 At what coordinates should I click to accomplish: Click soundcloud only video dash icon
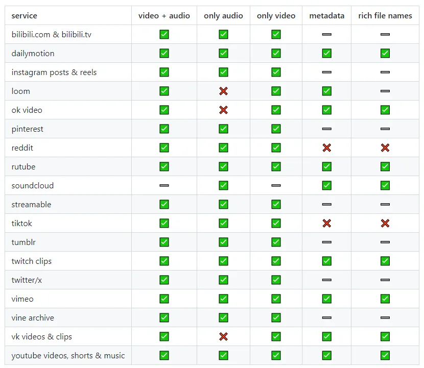(x=276, y=186)
